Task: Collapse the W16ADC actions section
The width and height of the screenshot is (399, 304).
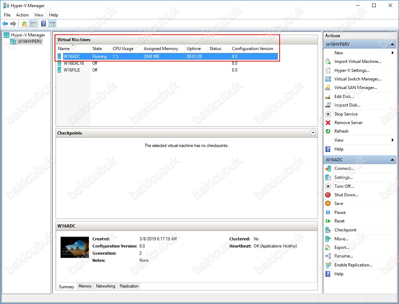Action: 392,160
